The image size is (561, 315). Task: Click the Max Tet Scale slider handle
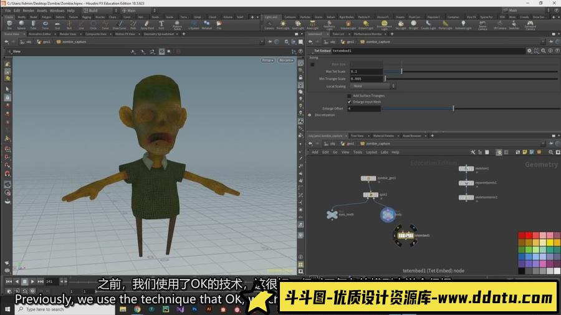pos(401,72)
